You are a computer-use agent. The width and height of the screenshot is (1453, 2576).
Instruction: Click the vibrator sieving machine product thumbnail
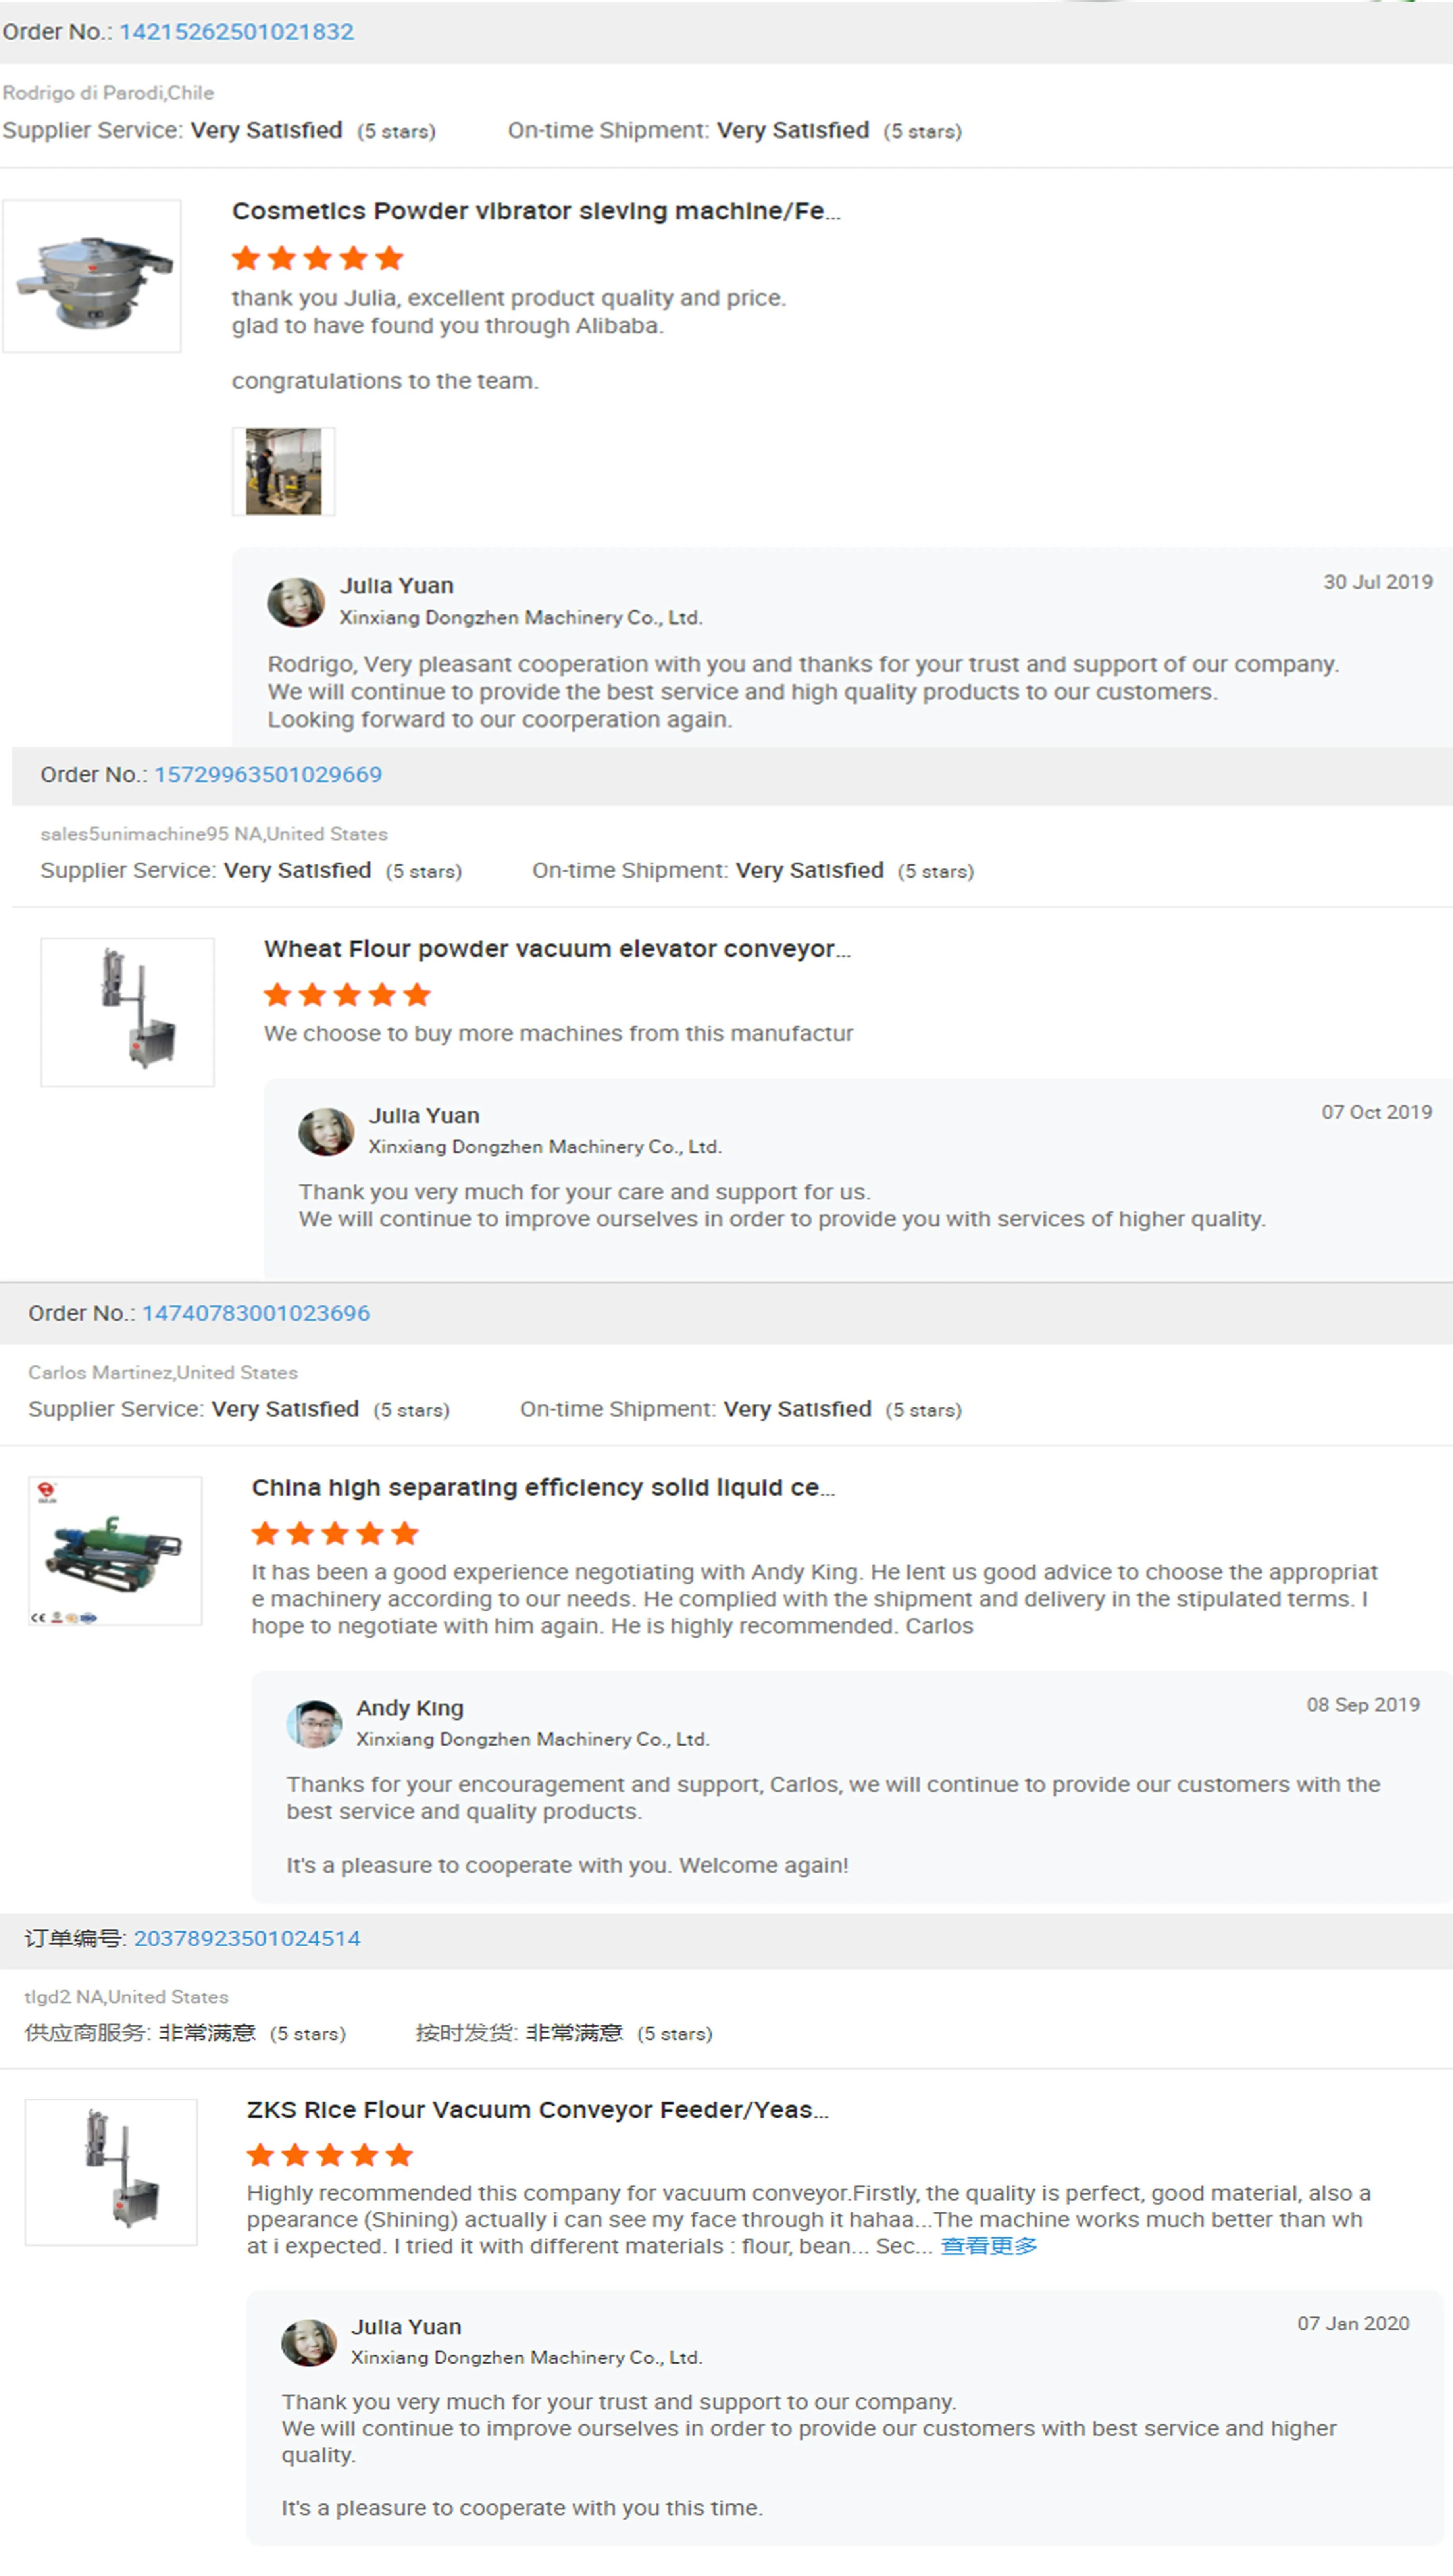(x=92, y=276)
